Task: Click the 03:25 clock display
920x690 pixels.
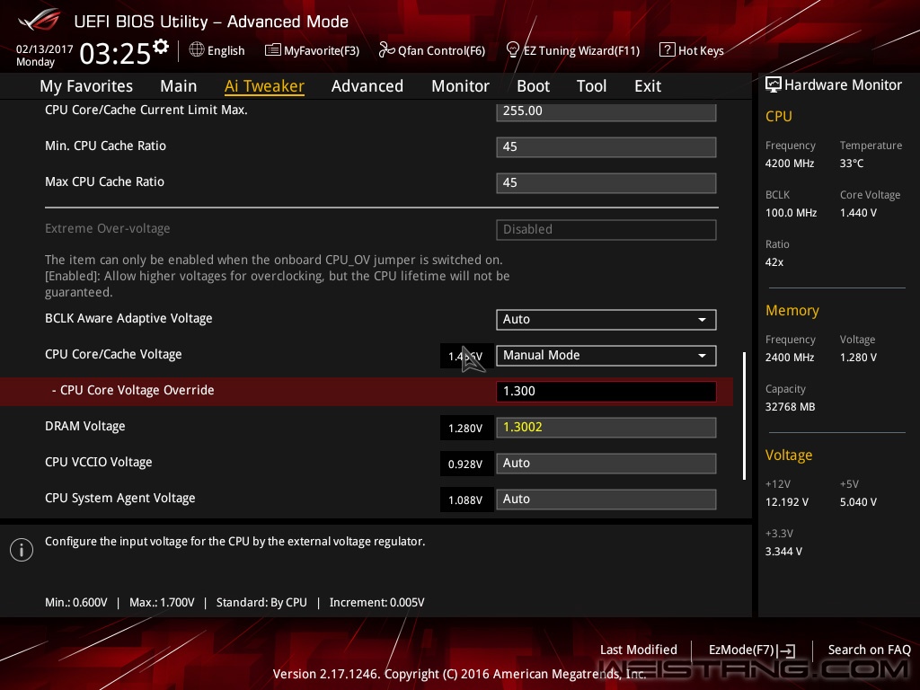Action: [x=115, y=53]
